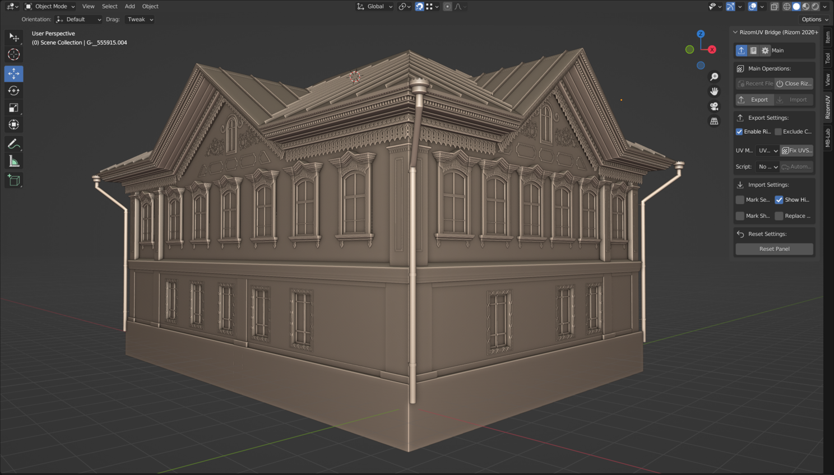Click the Fix UVS... button
The width and height of the screenshot is (834, 475).
pyautogui.click(x=796, y=151)
